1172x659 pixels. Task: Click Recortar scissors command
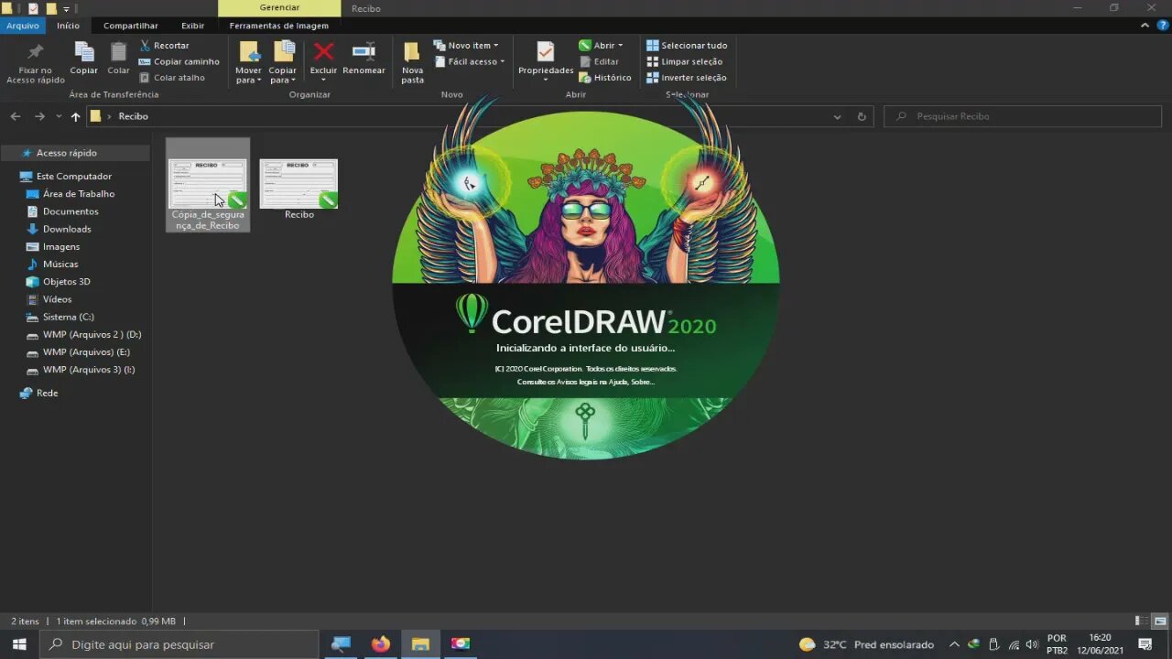165,45
